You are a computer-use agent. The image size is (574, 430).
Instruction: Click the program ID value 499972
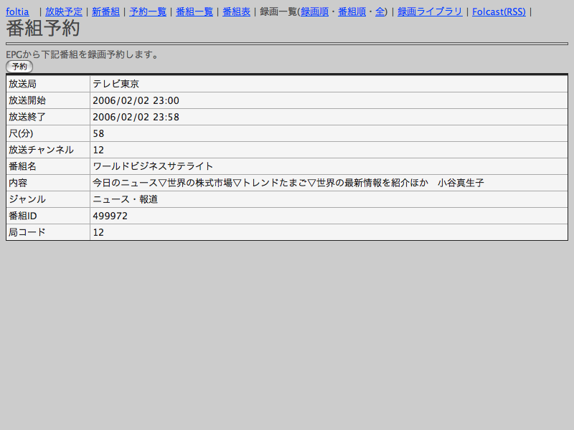(110, 216)
